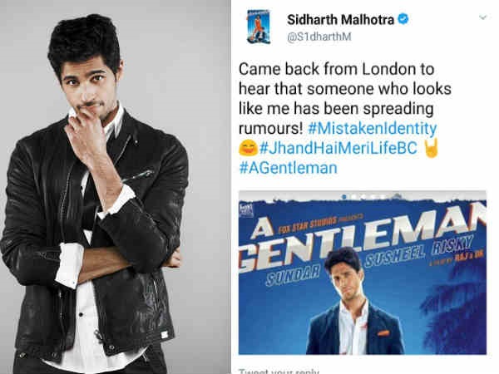Image resolution: width=499 pixels, height=374 pixels.
Task: Click the Fox Star Studios logo on poster
Action: (x=246, y=210)
